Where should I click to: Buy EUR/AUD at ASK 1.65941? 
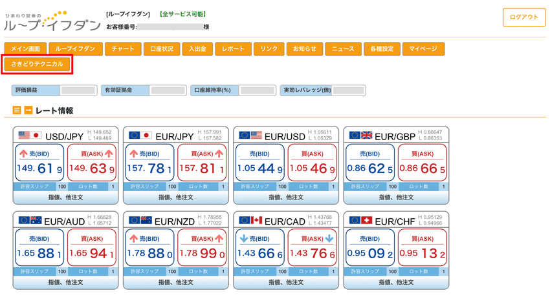[92, 248]
